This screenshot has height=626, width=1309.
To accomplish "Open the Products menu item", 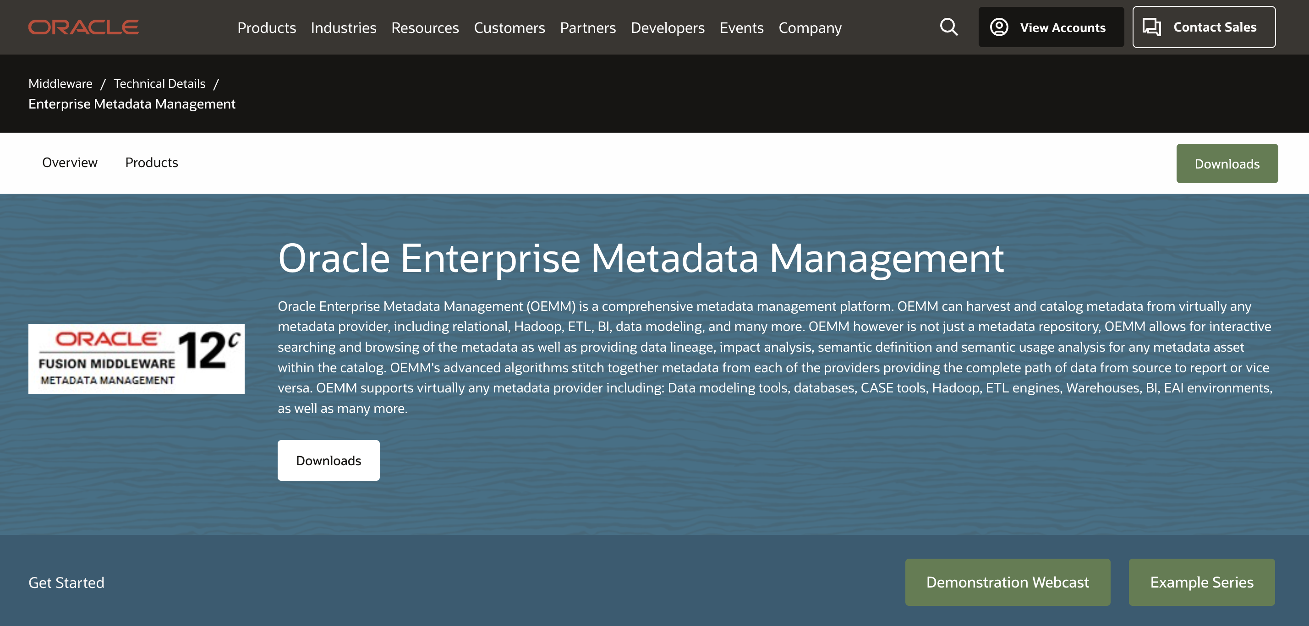I will pos(266,27).
